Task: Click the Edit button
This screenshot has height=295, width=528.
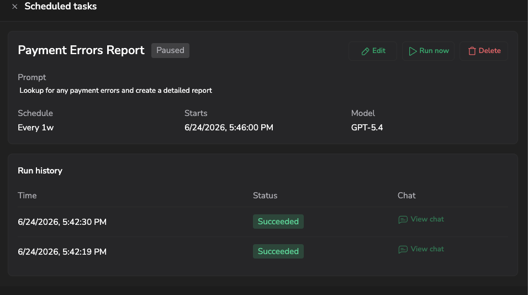Action: (x=373, y=51)
